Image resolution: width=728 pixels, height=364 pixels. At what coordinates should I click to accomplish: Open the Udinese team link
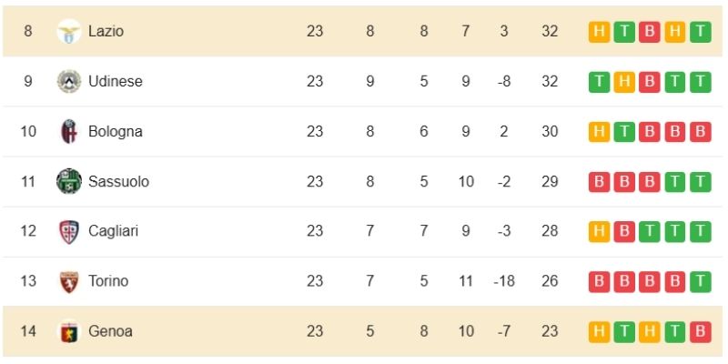[x=116, y=81]
